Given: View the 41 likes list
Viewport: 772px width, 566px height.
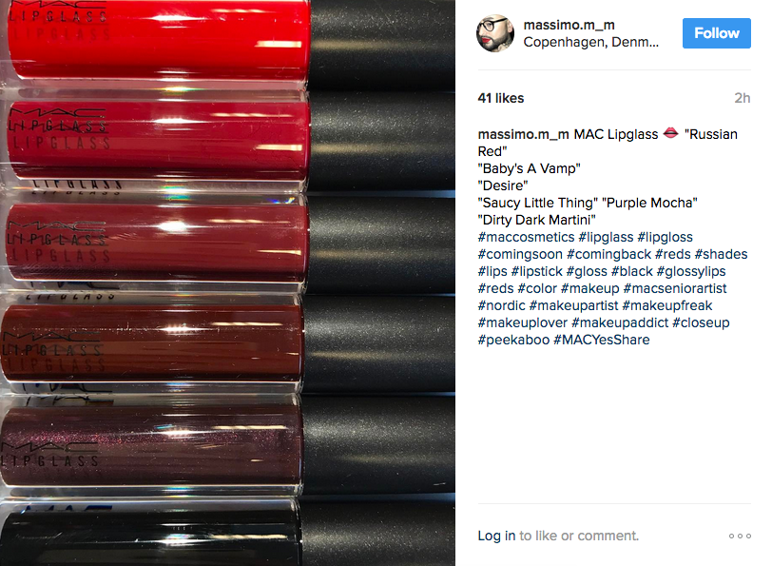Looking at the screenshot, I should [x=501, y=98].
